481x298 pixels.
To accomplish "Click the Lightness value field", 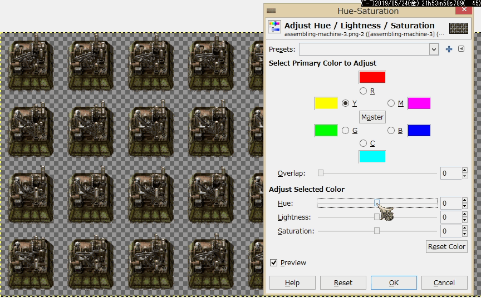I will [x=451, y=217].
